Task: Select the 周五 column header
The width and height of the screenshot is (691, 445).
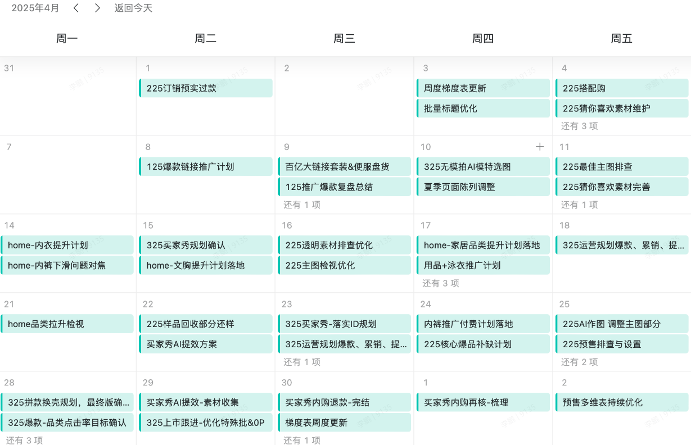Action: click(622, 38)
